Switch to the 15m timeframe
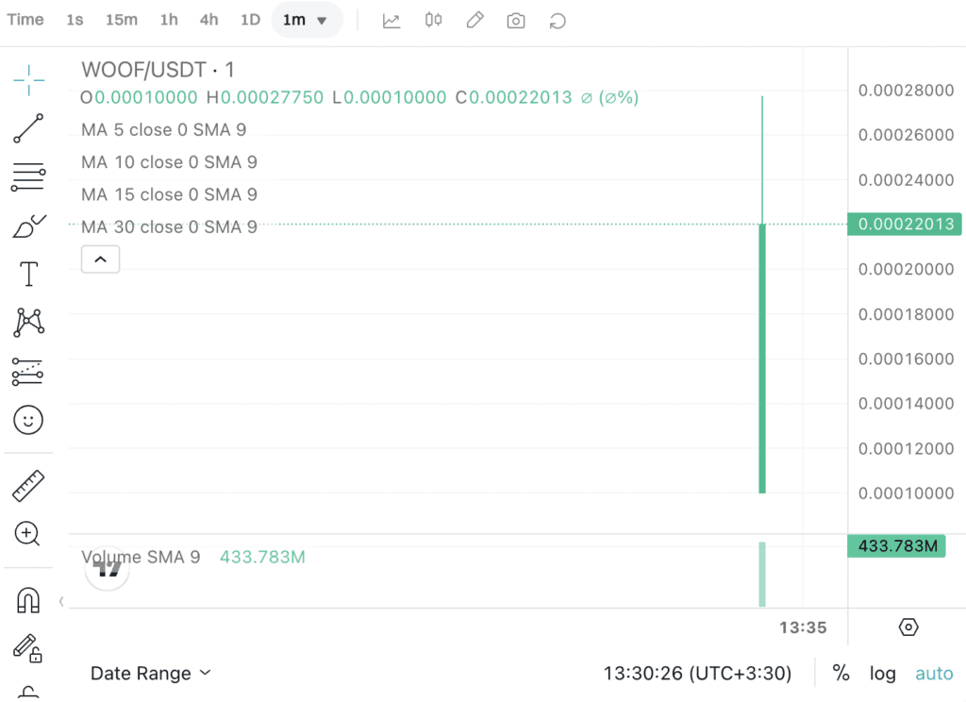The height and width of the screenshot is (702, 966). (x=122, y=20)
